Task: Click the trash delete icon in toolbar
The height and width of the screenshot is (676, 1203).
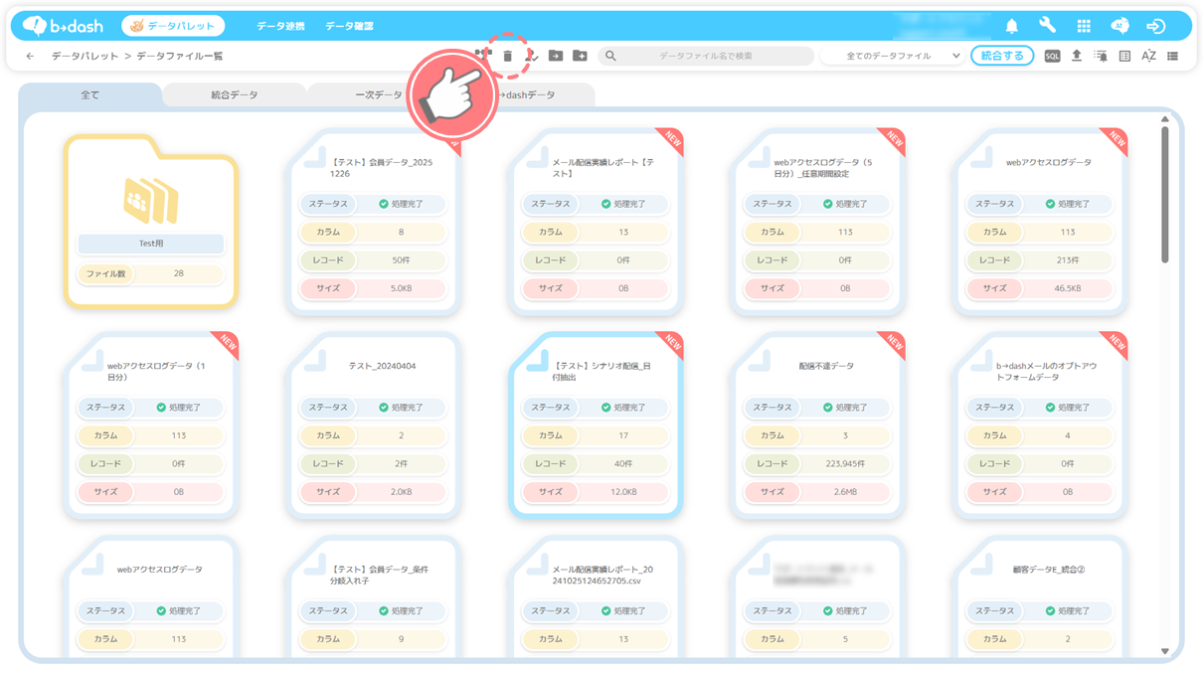Action: click(507, 57)
